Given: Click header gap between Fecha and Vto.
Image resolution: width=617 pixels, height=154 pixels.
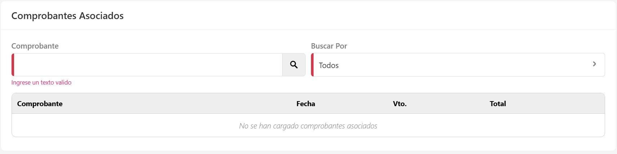Looking at the screenshot, I should click(x=353, y=104).
